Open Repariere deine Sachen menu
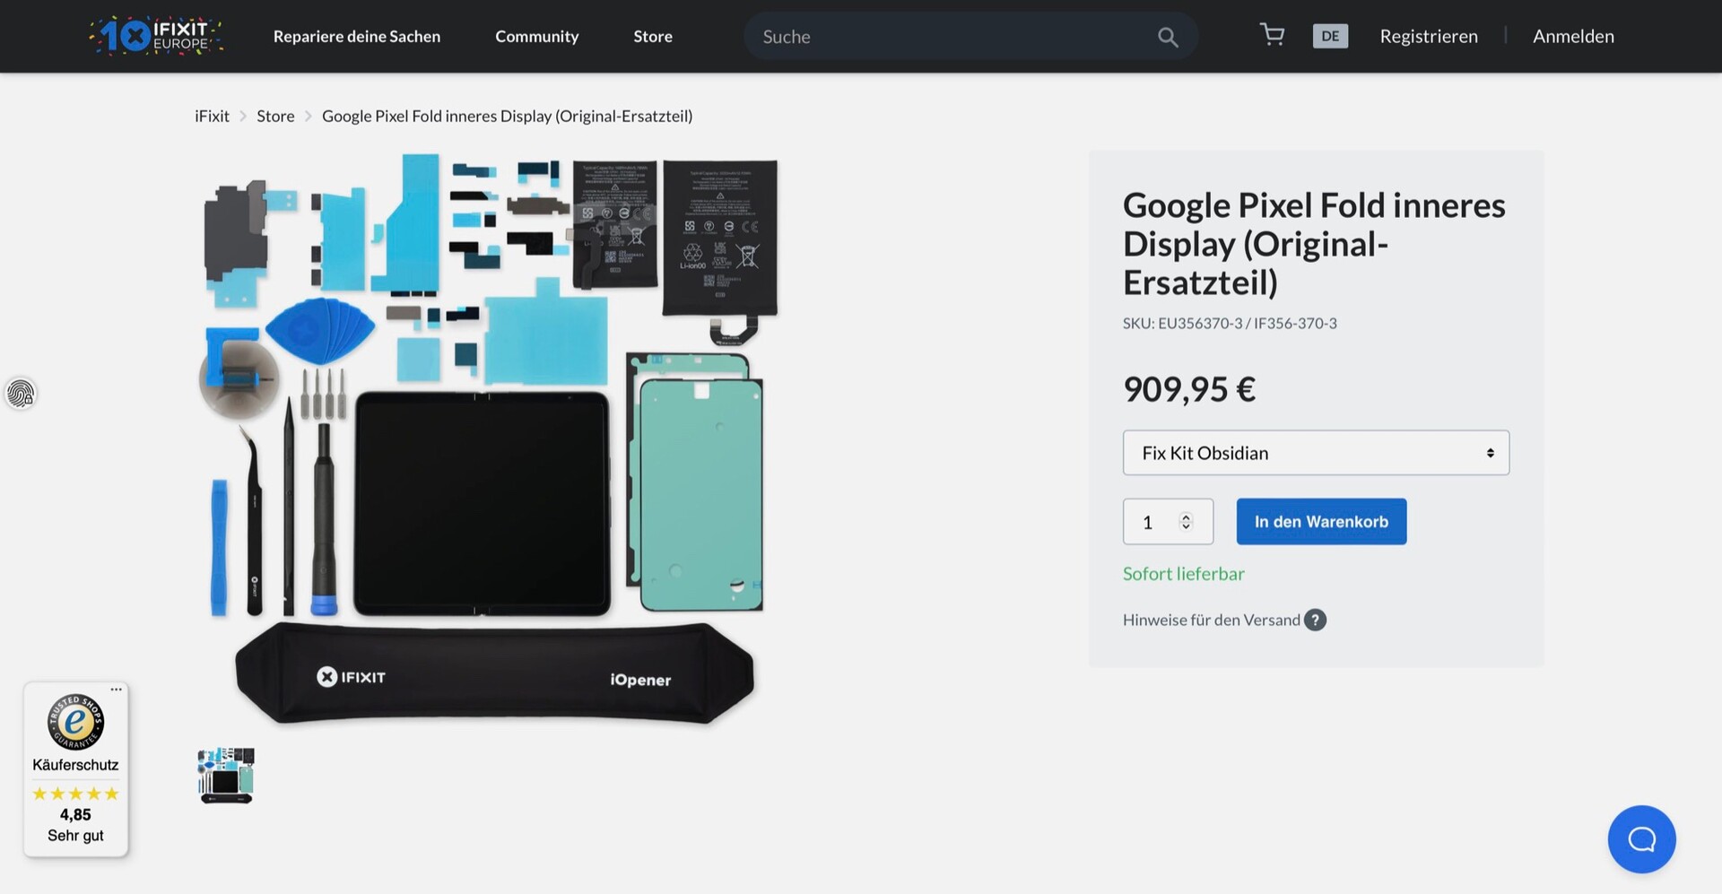The height and width of the screenshot is (894, 1722). 357,36
